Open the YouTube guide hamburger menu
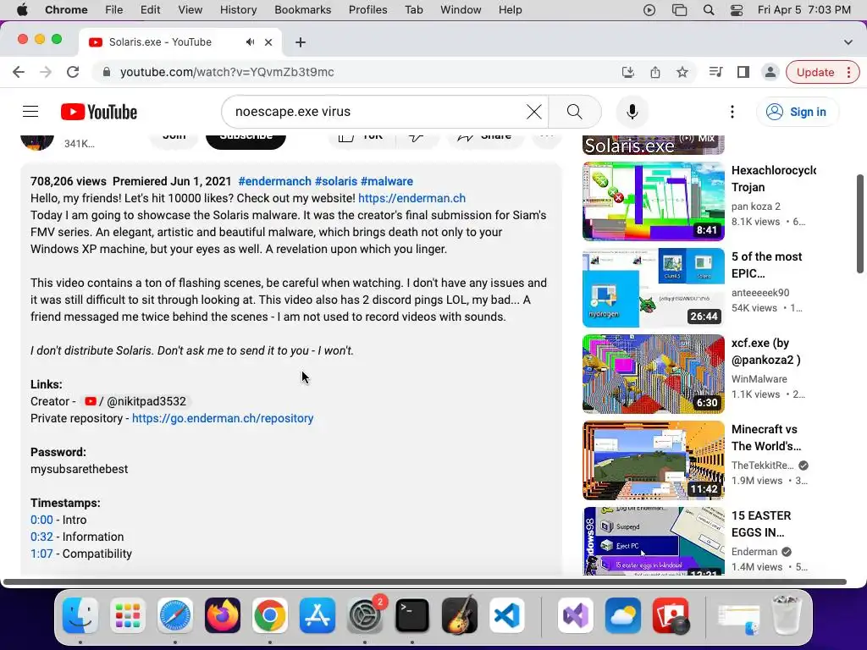This screenshot has height=650, width=867. click(30, 112)
